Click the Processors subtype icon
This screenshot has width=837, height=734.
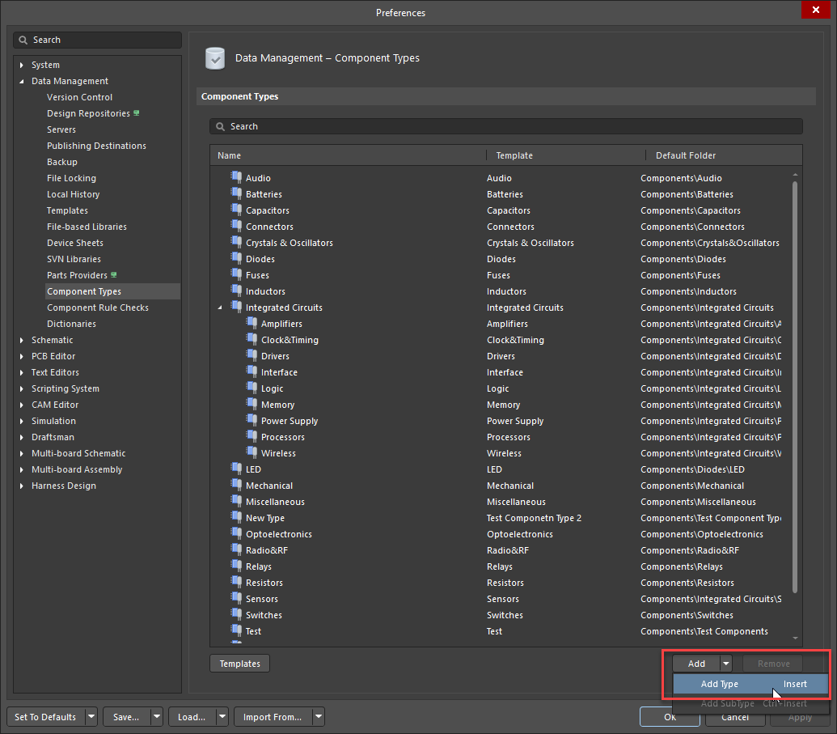252,436
